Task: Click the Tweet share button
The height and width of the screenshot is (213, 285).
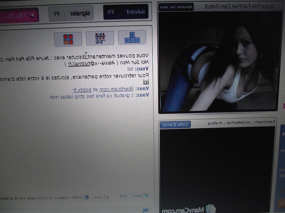Action: click(x=141, y=195)
